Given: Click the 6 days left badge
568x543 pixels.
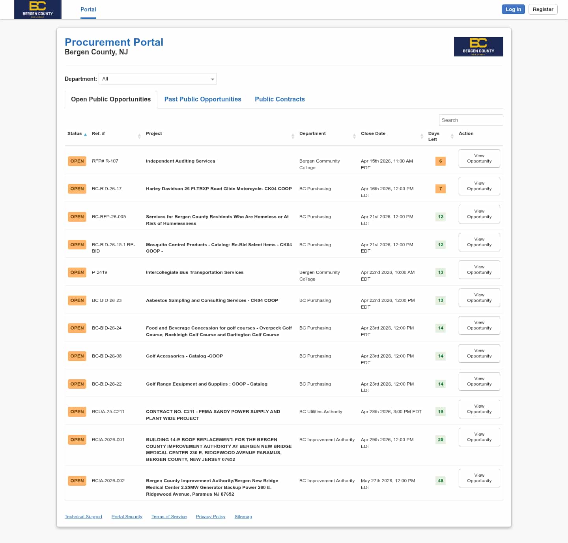Looking at the screenshot, I should tap(441, 161).
